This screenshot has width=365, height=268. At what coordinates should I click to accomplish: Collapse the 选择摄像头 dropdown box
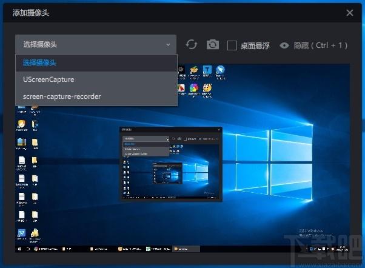click(96, 44)
